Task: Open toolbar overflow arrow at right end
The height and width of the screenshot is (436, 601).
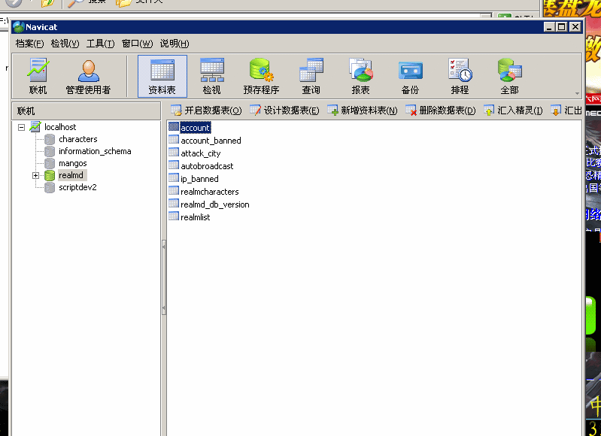Action: click(577, 93)
